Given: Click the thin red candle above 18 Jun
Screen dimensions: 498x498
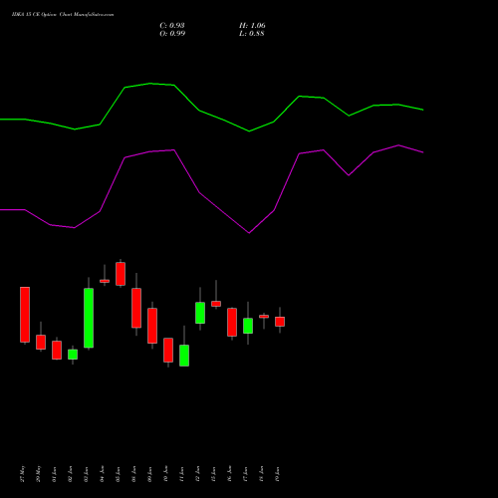Looking at the screenshot, I should point(264,317).
